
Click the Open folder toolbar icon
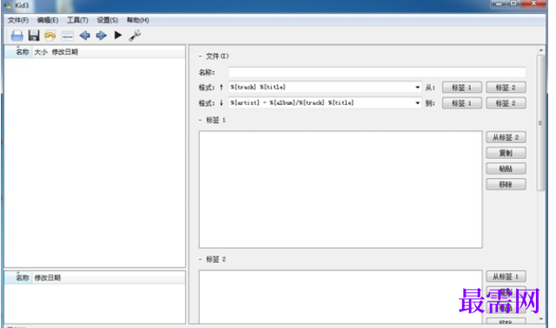[17, 36]
